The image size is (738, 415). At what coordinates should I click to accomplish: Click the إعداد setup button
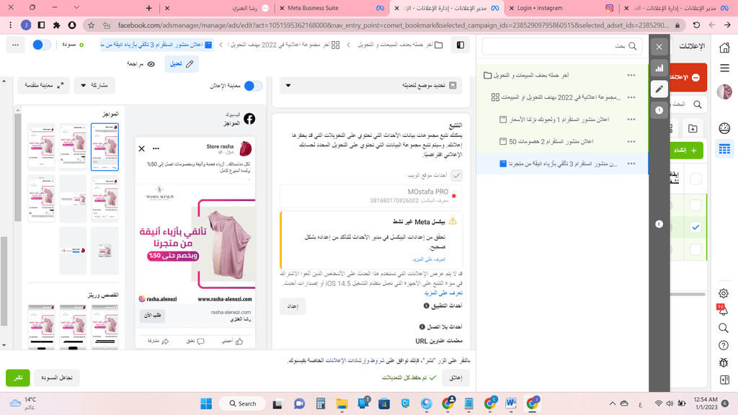click(293, 306)
